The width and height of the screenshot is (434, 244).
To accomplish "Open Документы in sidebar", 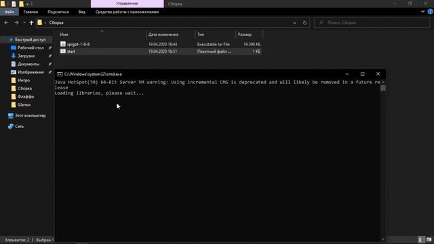I will pyautogui.click(x=28, y=64).
